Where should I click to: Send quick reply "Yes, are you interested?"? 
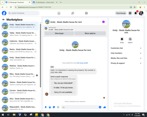[63, 83]
